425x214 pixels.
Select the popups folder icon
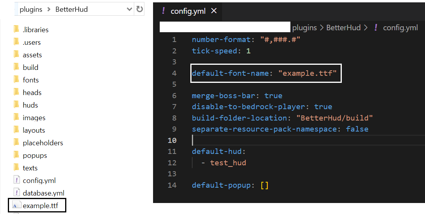(x=16, y=155)
